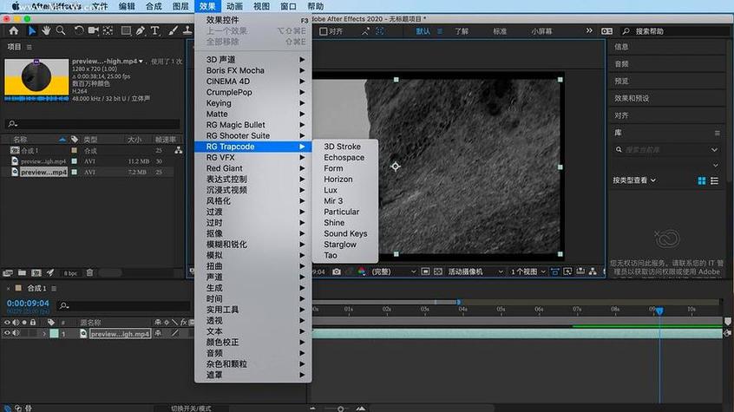Switch library to list view
This screenshot has height=412, width=734.
(x=714, y=180)
